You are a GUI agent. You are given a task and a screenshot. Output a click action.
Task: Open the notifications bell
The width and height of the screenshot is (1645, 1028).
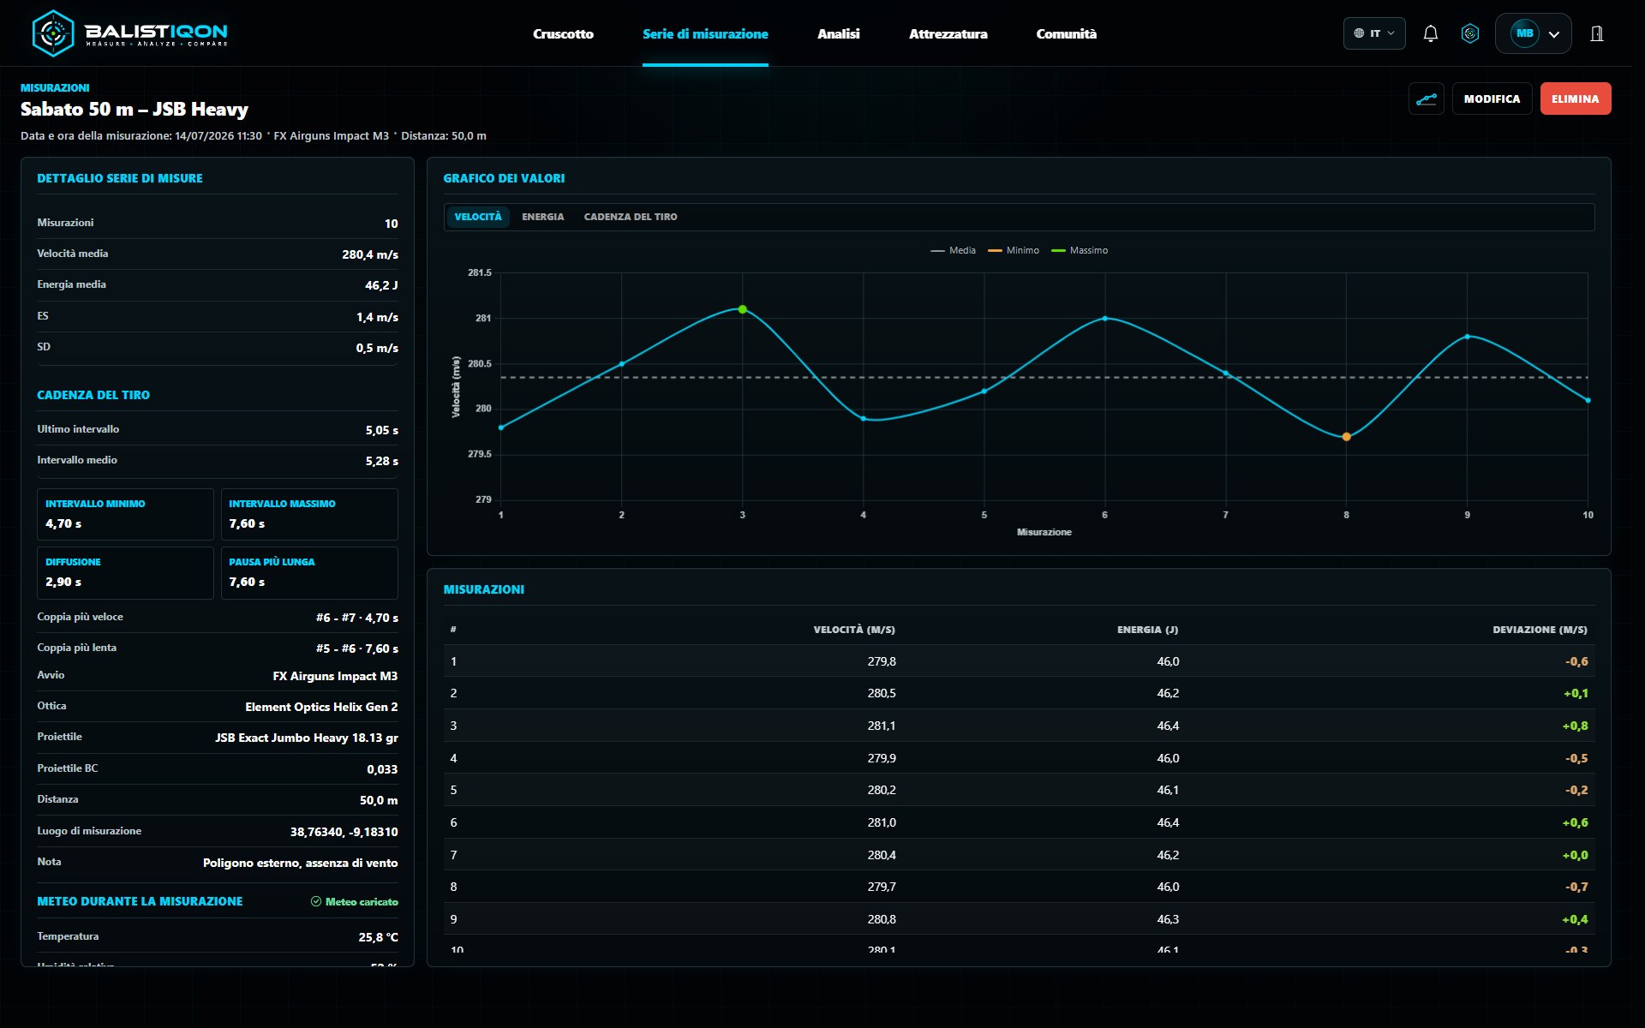[x=1430, y=33]
